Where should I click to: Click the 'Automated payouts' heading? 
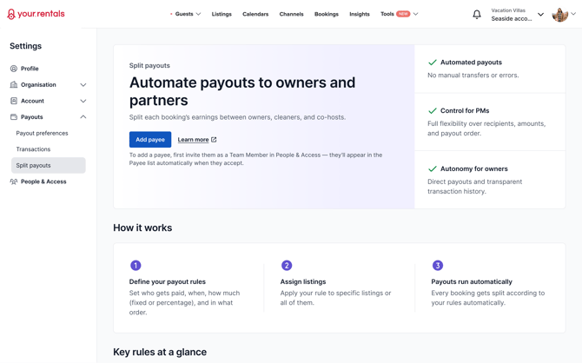(x=471, y=63)
